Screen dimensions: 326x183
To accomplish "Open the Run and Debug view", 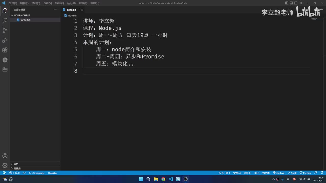I will coord(5,40).
